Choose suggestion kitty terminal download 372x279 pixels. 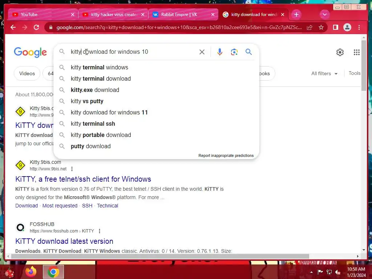(156, 79)
